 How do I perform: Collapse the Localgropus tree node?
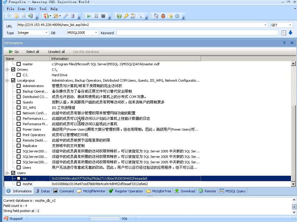[x=7, y=80]
